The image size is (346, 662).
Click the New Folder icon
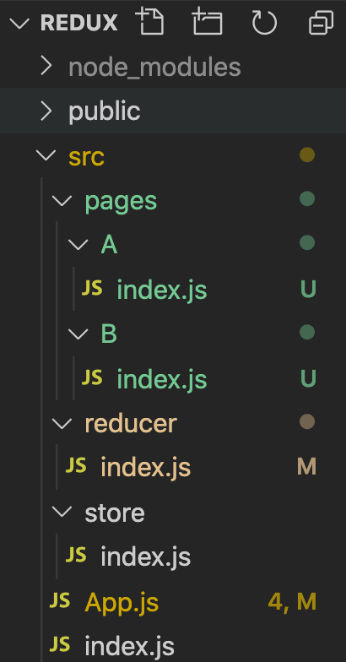[x=208, y=22]
